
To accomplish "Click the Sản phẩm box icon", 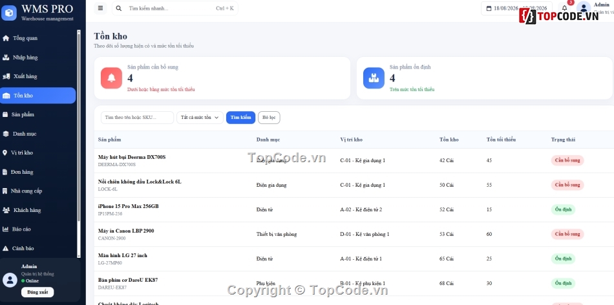I will pyautogui.click(x=5, y=115).
